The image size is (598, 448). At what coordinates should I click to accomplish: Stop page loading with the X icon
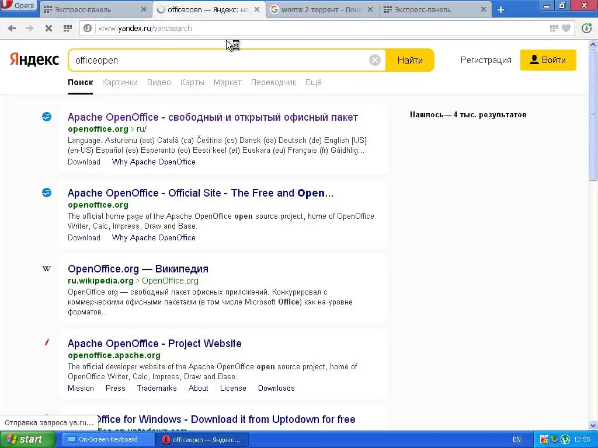[x=48, y=28]
